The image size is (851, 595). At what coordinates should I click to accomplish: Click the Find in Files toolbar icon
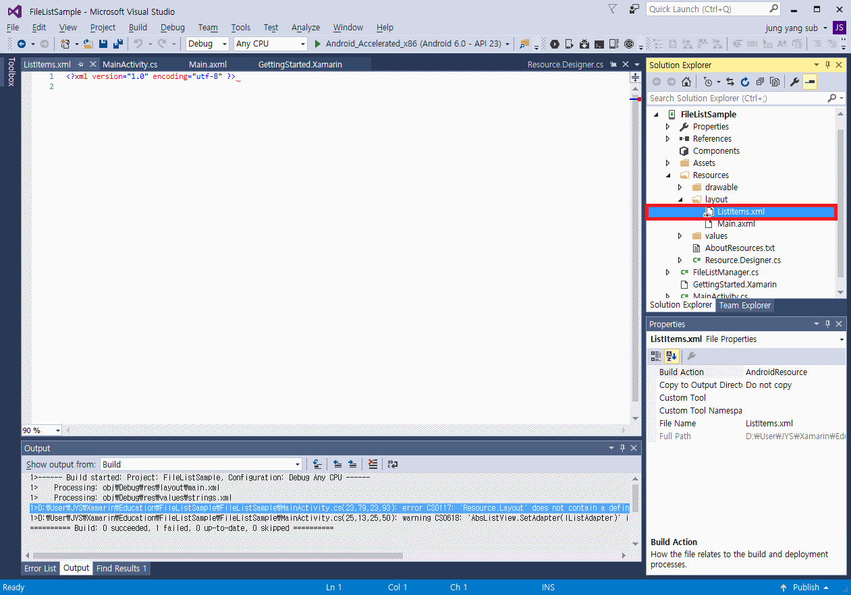click(x=524, y=44)
